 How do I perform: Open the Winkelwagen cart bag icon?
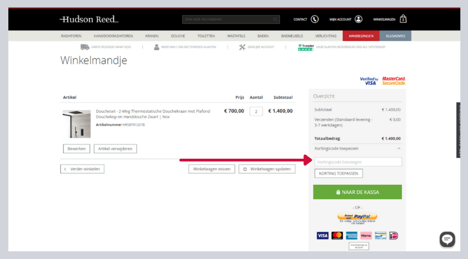[403, 19]
